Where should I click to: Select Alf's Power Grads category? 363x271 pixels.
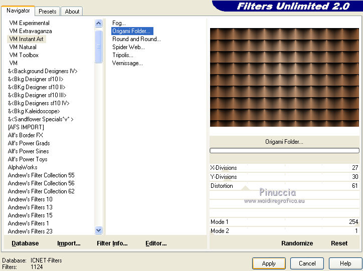point(29,143)
